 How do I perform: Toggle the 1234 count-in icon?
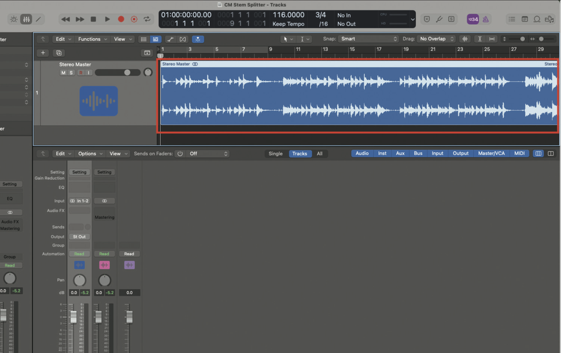pyautogui.click(x=473, y=19)
